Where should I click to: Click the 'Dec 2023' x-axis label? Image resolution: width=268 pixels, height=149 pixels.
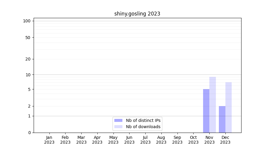225,140
